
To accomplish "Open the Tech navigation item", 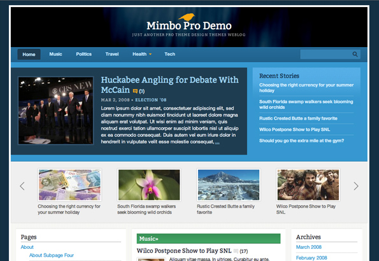I will pos(169,54).
